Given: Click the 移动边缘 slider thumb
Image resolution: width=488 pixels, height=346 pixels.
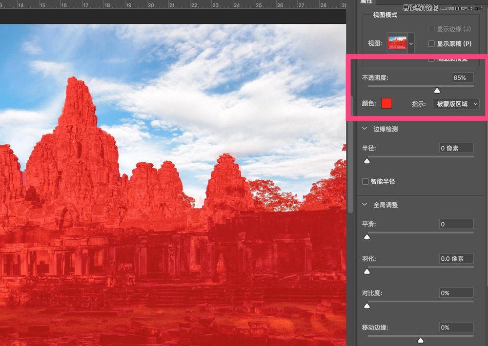Looking at the screenshot, I should tap(421, 340).
